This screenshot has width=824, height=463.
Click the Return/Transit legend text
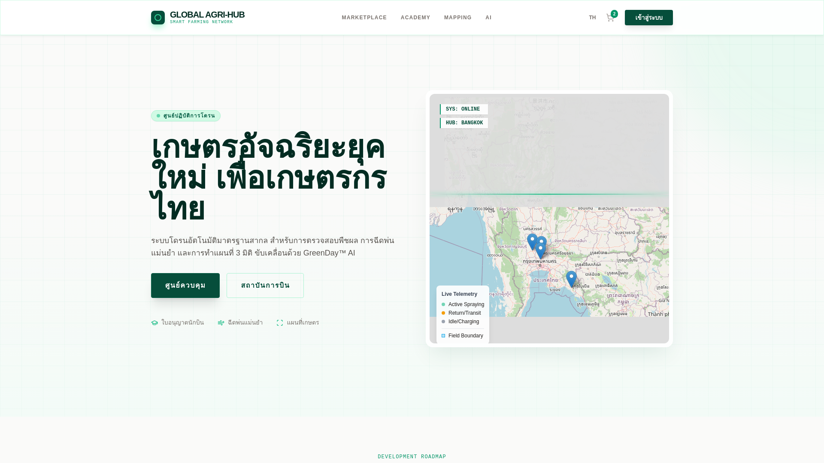click(x=465, y=313)
